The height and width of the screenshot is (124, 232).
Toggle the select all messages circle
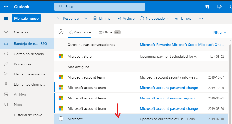click(61, 32)
